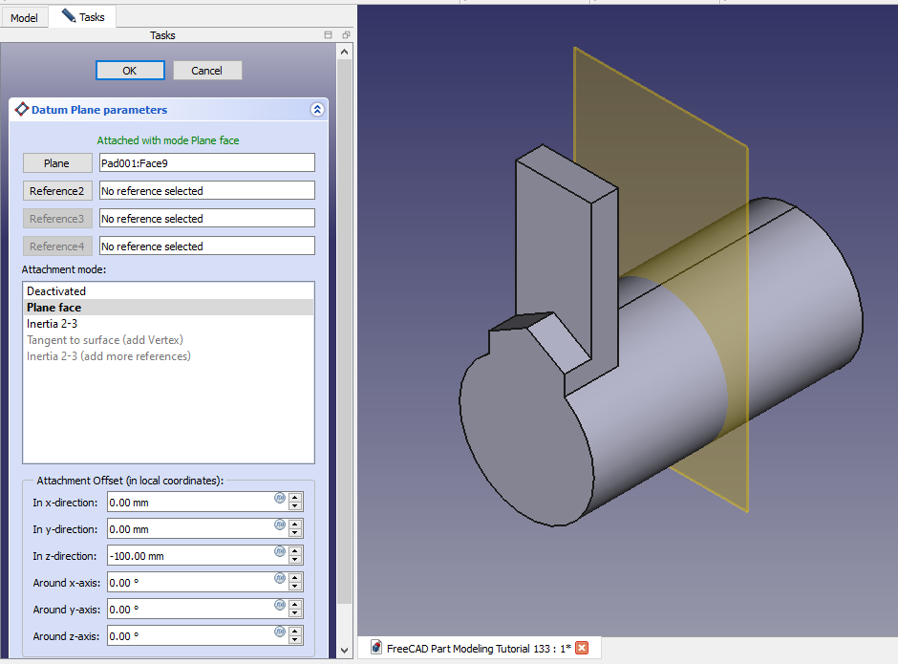Increase z-direction offset with up arrow
The image size is (898, 664).
(x=296, y=551)
